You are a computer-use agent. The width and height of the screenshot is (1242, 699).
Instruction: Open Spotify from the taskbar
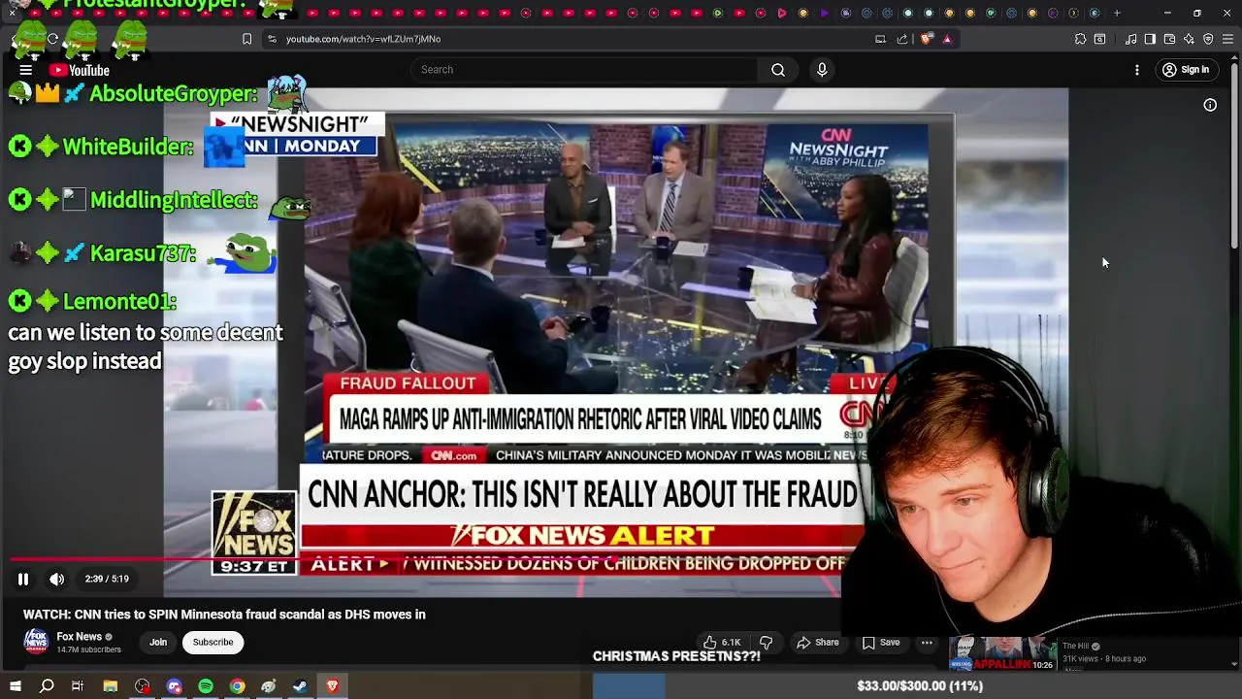click(206, 686)
